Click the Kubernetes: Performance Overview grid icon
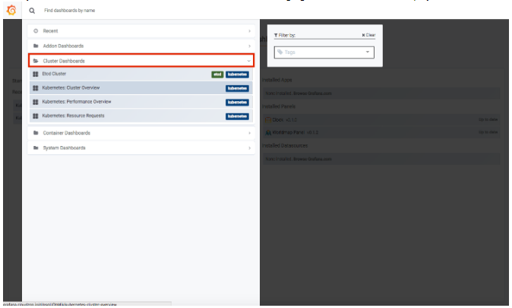The image size is (512, 308). 36,102
